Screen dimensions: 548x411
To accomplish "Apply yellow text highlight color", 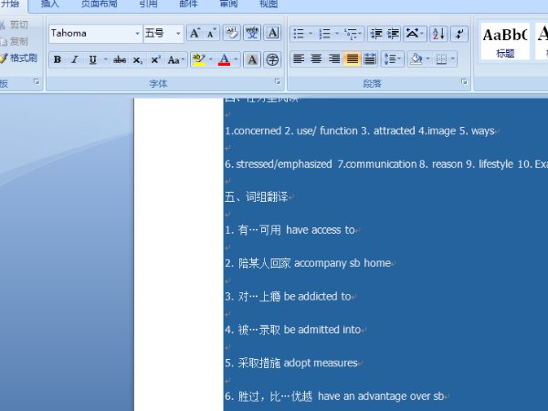I will [199, 59].
